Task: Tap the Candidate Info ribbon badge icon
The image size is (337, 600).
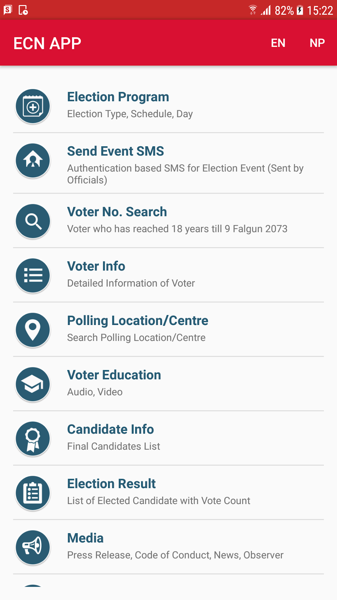Action: click(x=33, y=438)
